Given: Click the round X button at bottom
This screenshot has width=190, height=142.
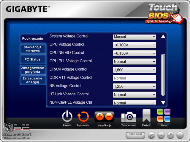Looking at the screenshot, I should click(x=151, y=136).
